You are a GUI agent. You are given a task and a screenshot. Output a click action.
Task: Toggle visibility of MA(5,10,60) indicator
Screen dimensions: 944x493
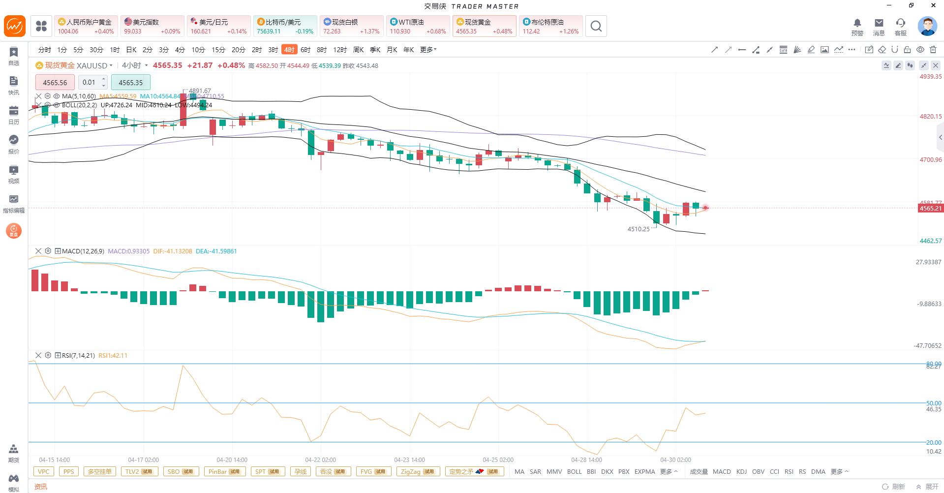[x=57, y=96]
